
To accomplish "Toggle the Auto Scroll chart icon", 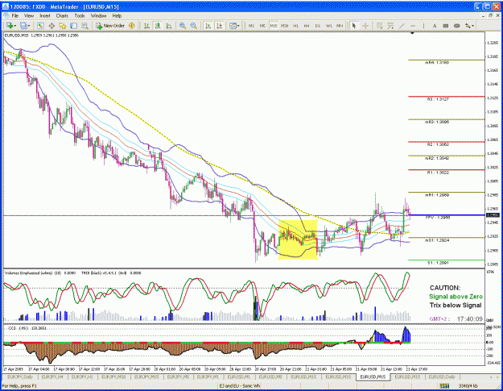I will tap(208, 26).
